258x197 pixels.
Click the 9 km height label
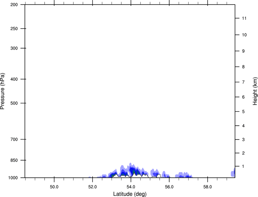(x=243, y=51)
